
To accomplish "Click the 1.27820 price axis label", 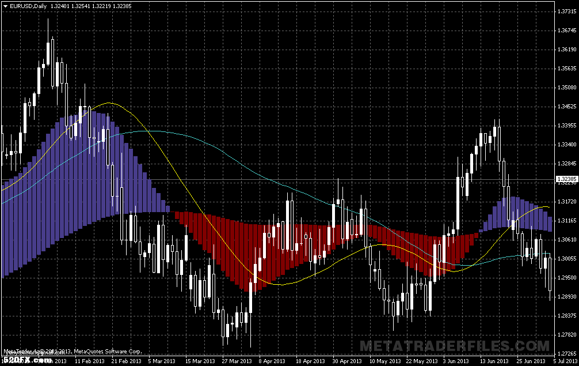I will pos(566,335).
